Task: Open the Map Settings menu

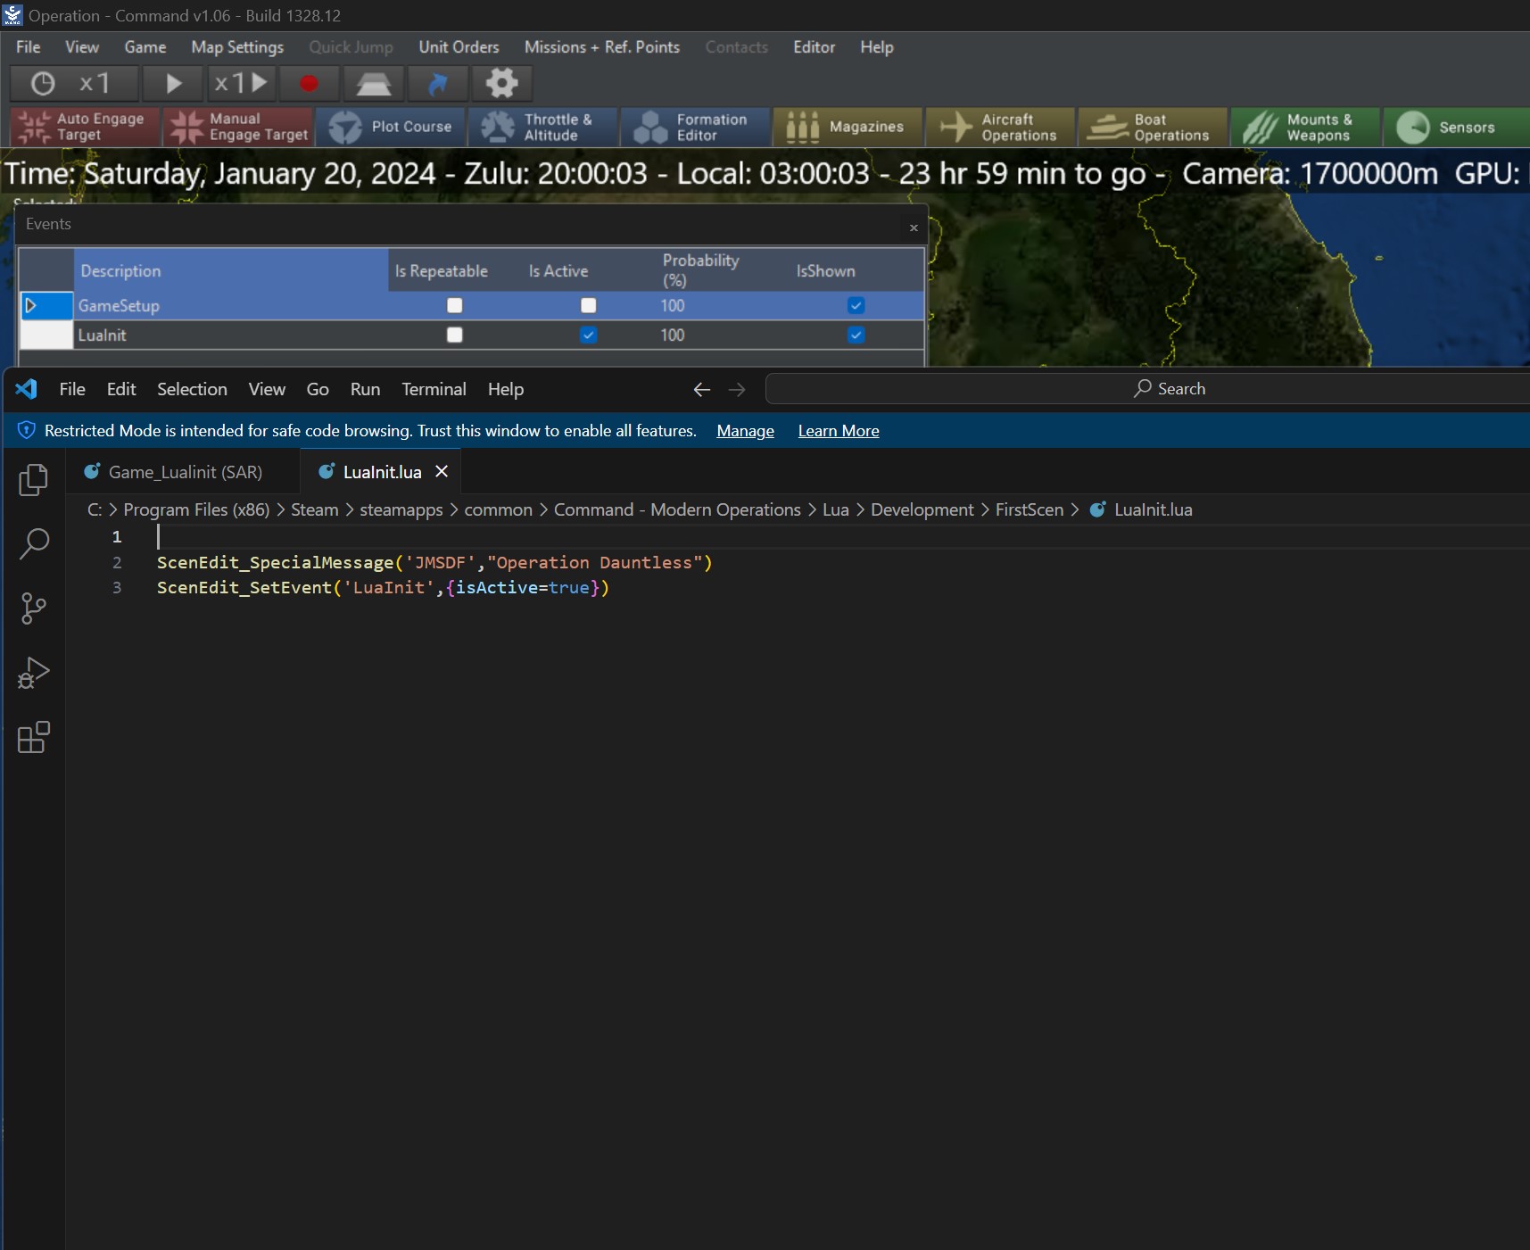Action: (237, 47)
